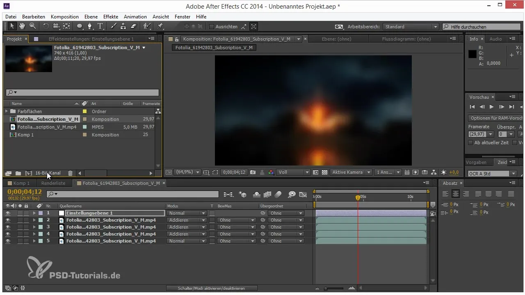This screenshot has height=295, width=525.
Task: Click layer 1 lavender label color swatch
Action: click(41, 213)
